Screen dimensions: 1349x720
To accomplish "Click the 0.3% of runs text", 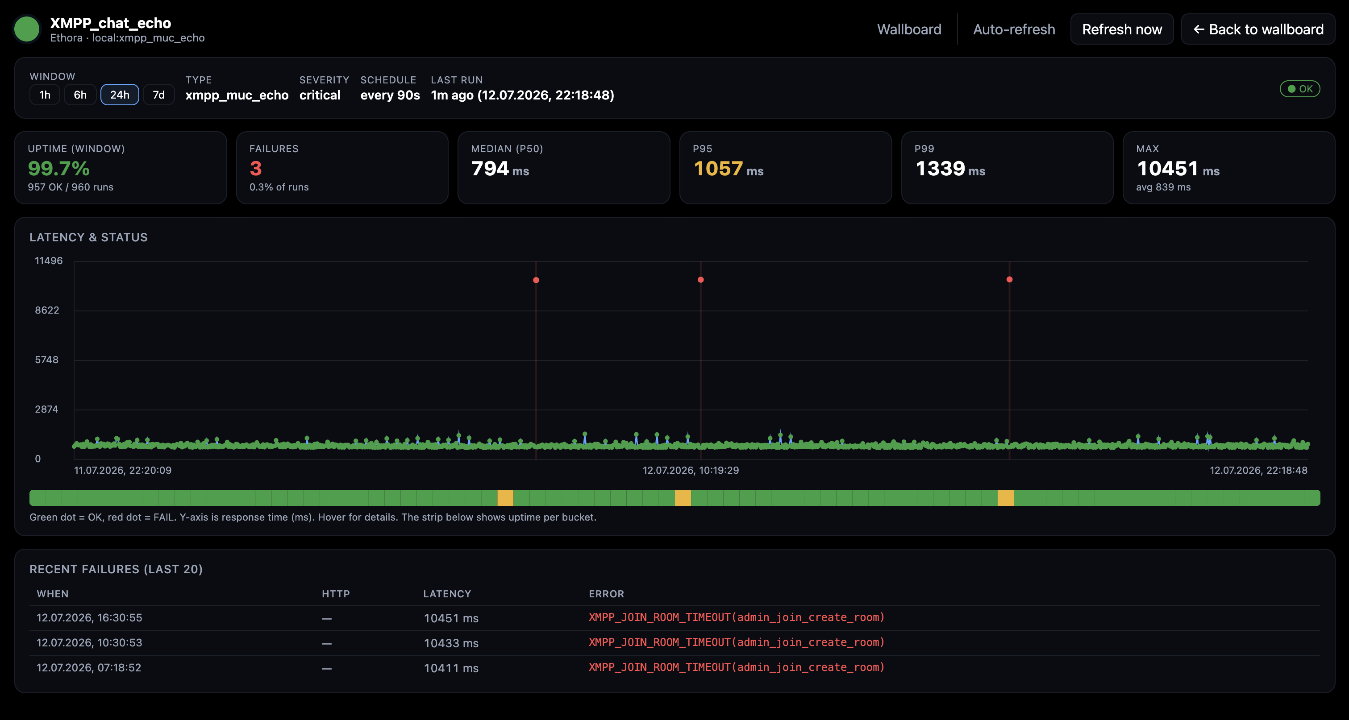I will (279, 187).
